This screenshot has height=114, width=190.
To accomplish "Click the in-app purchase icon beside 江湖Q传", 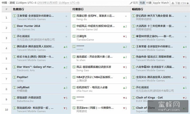I will [74, 36].
